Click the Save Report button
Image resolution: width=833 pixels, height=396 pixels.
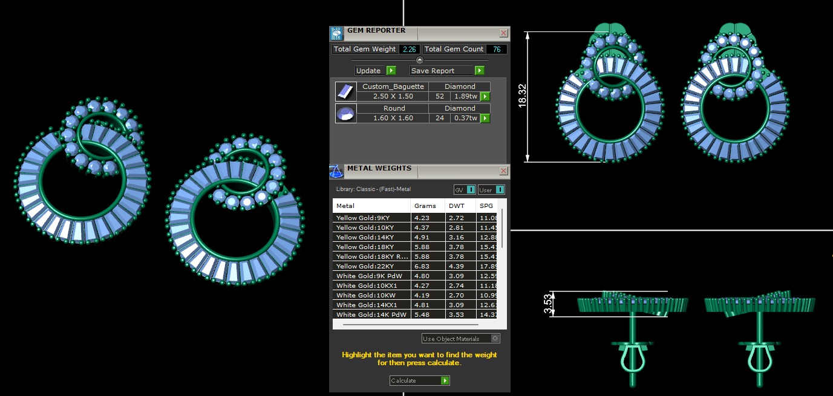[x=442, y=71]
